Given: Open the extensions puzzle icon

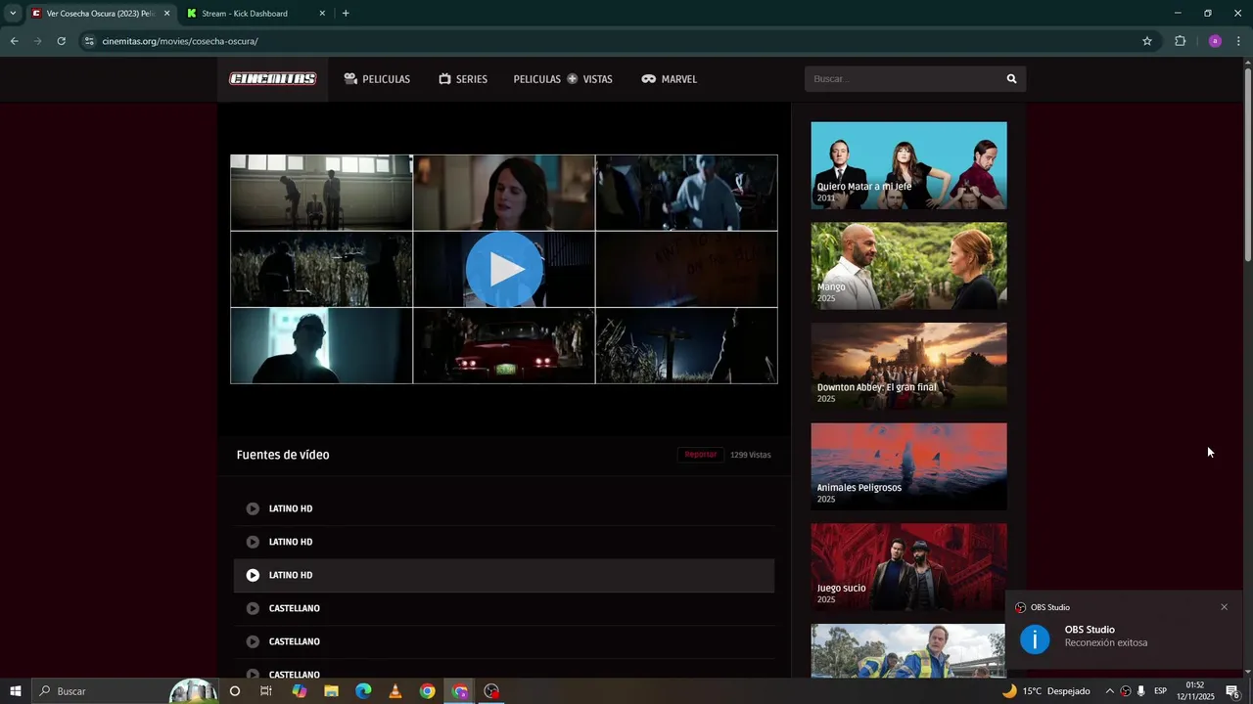Looking at the screenshot, I should click(x=1180, y=41).
